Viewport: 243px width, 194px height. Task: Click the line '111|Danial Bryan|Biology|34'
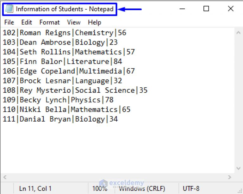(60, 119)
